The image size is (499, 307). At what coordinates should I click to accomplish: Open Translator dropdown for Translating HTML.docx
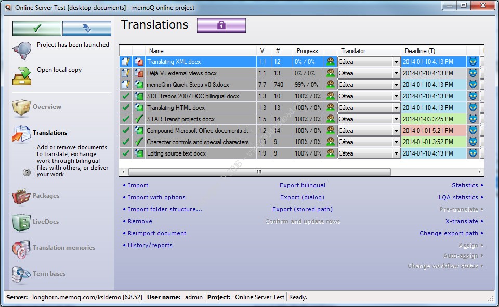click(x=396, y=108)
